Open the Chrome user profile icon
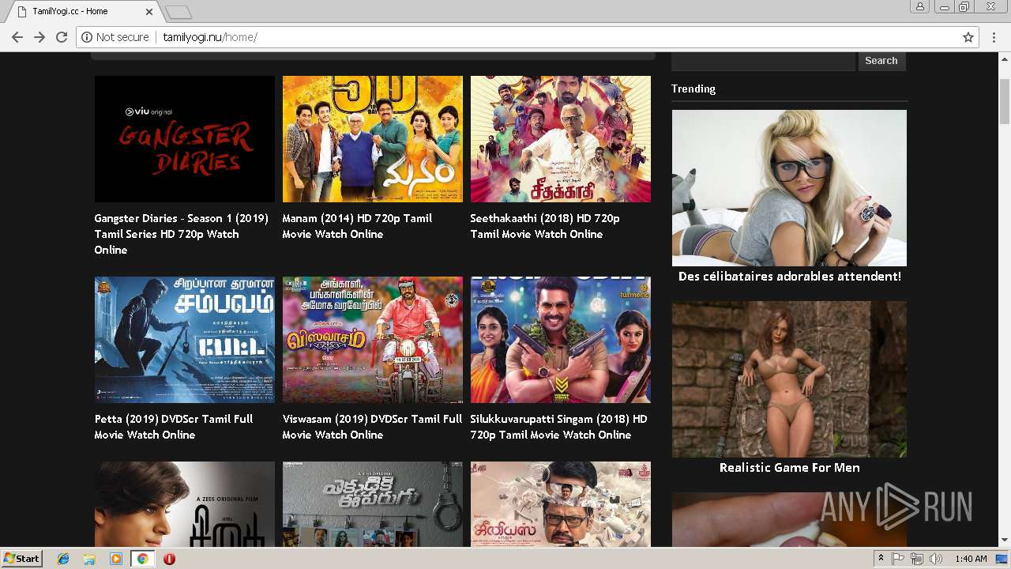 (x=920, y=7)
